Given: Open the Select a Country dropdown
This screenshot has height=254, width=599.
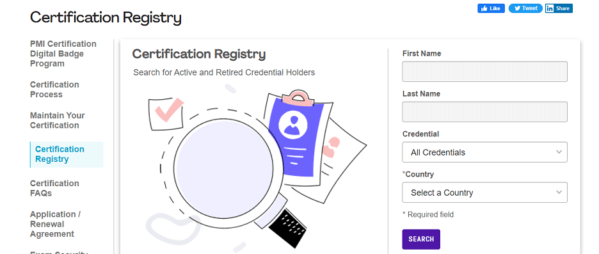Looking at the screenshot, I should tap(484, 193).
